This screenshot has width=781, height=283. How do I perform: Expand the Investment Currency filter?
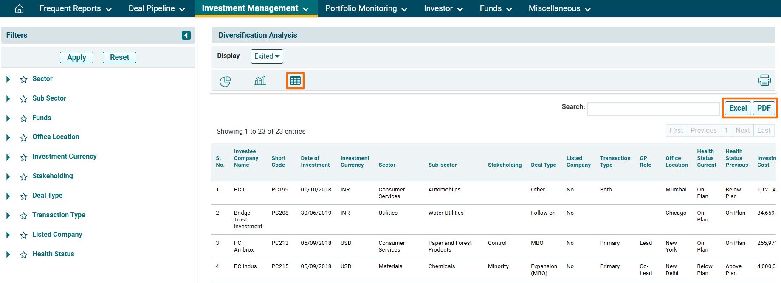pyautogui.click(x=8, y=157)
